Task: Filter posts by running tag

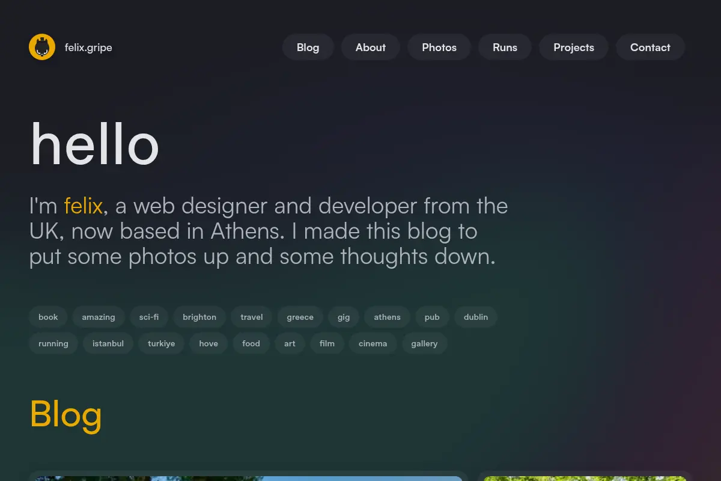Action: click(53, 343)
